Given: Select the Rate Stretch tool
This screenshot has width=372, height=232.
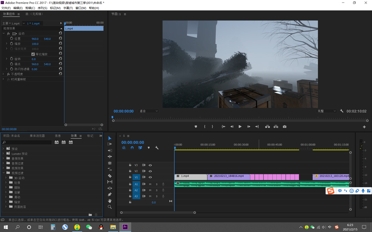Looking at the screenshot, I should (110, 163).
